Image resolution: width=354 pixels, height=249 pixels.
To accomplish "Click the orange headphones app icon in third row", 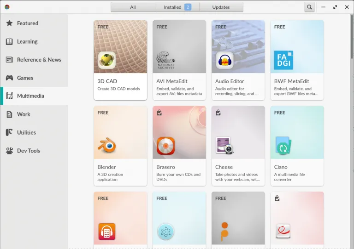I will click(x=107, y=232).
